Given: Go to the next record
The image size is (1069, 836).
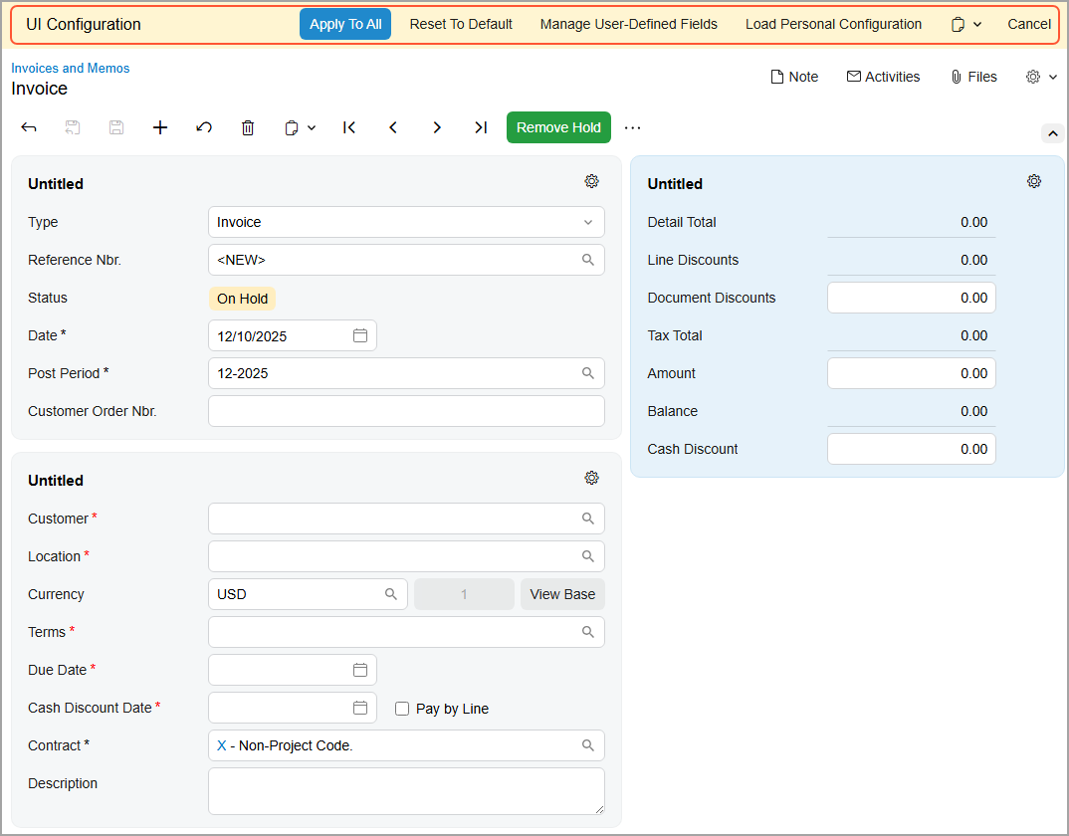Looking at the screenshot, I should point(437,127).
